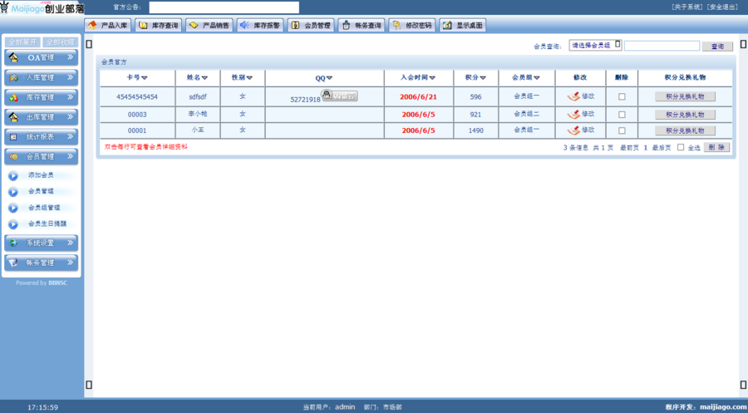This screenshot has width=748, height=413.
Task: Click the maijiago.com developer link
Action: coord(722,407)
